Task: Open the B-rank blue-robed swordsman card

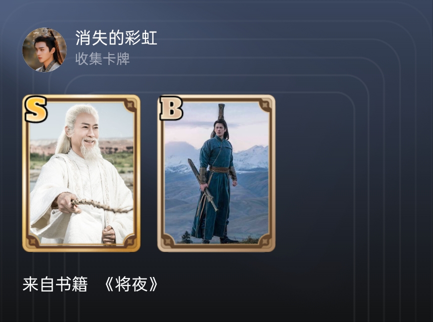Action: click(216, 173)
